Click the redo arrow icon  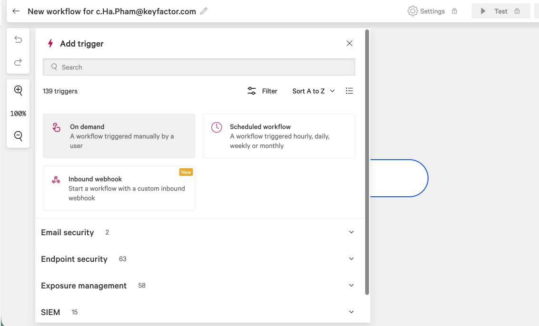point(18,62)
